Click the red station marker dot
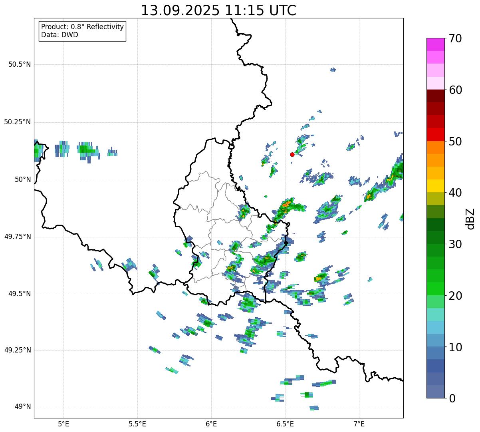 (x=292, y=154)
